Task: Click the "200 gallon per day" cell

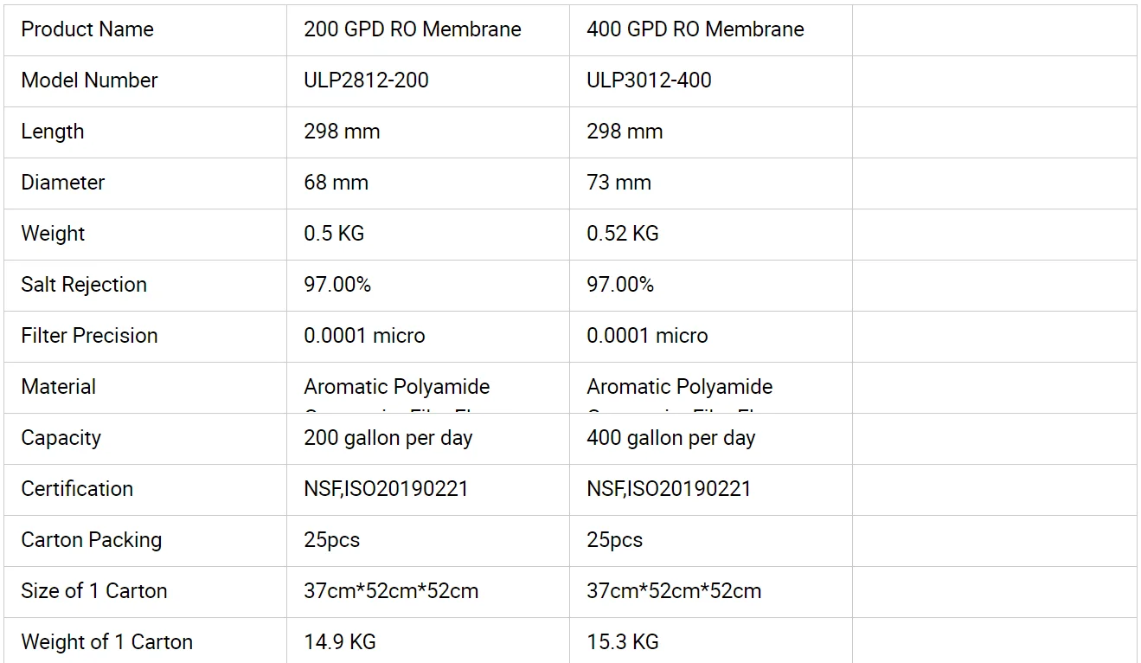Action: (x=388, y=438)
